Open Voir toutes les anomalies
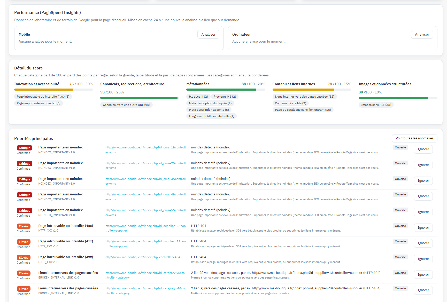 (414, 138)
